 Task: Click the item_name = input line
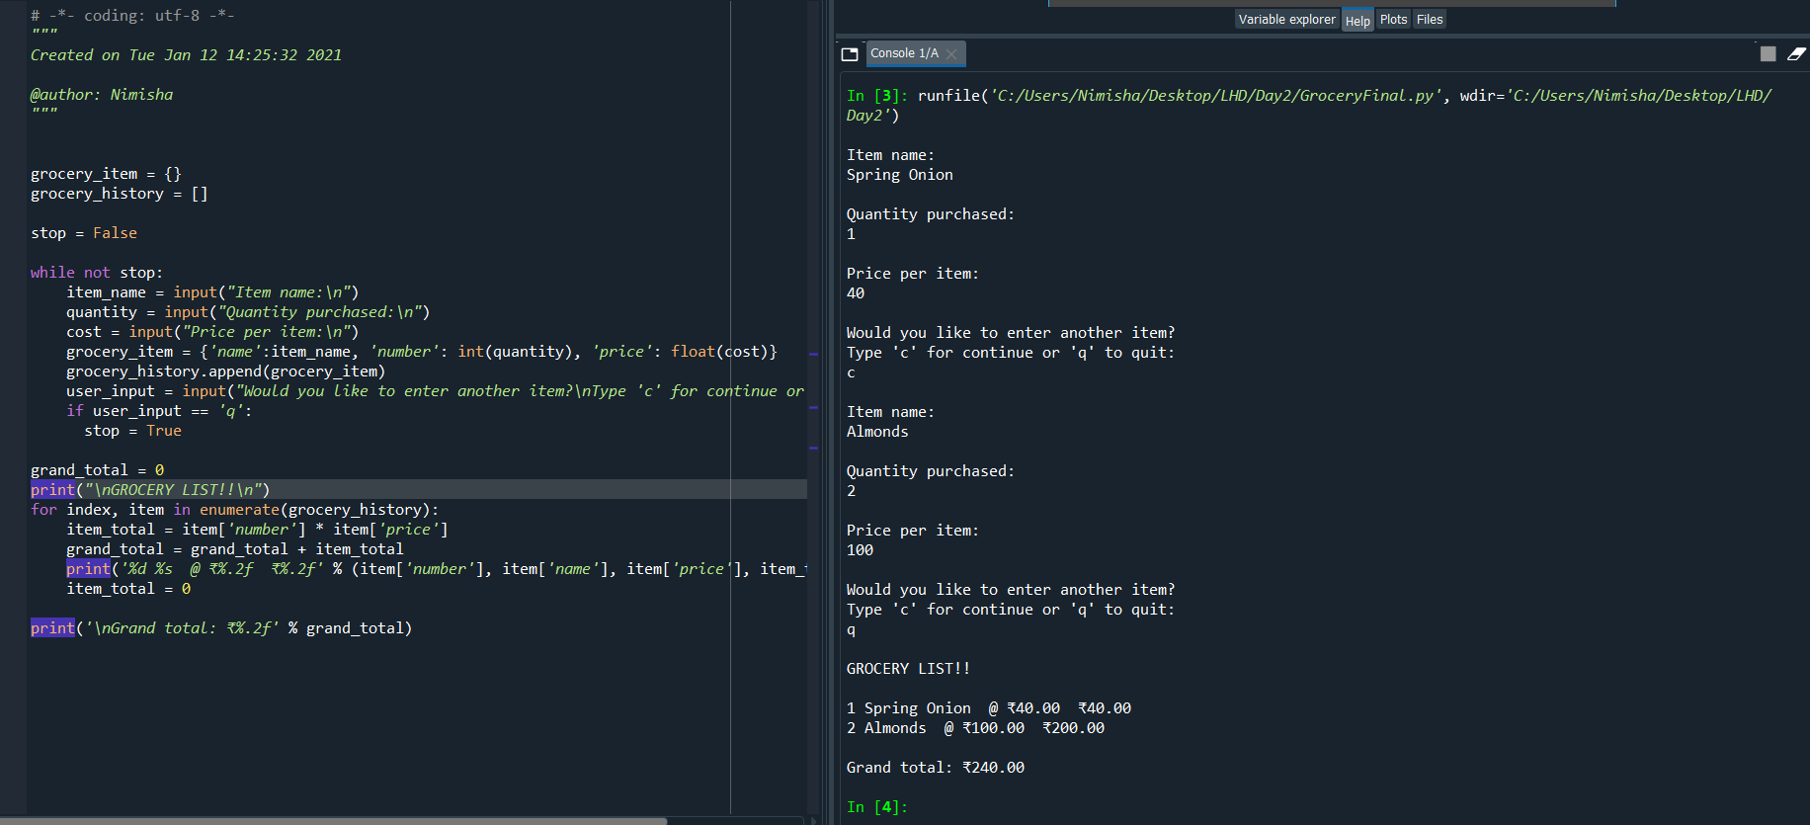(x=212, y=292)
